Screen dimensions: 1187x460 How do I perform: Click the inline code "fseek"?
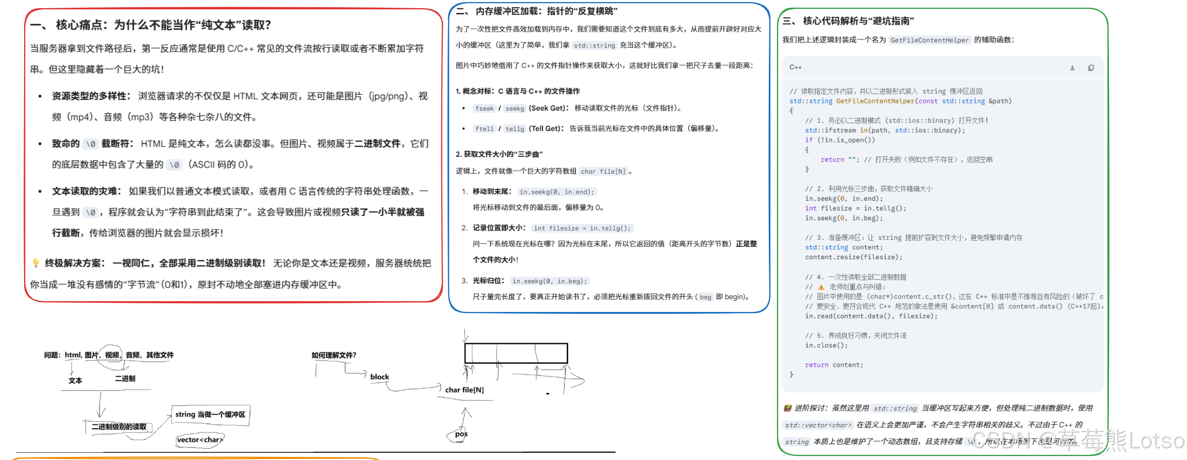click(x=484, y=108)
